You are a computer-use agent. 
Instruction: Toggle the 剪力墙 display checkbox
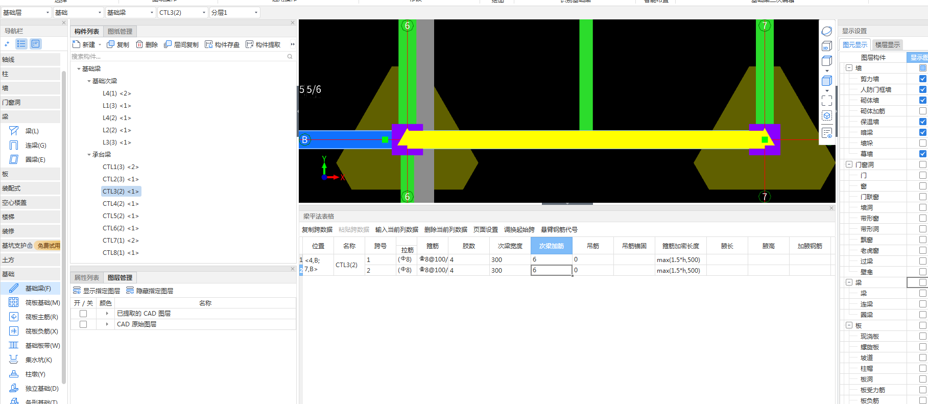pyautogui.click(x=922, y=79)
